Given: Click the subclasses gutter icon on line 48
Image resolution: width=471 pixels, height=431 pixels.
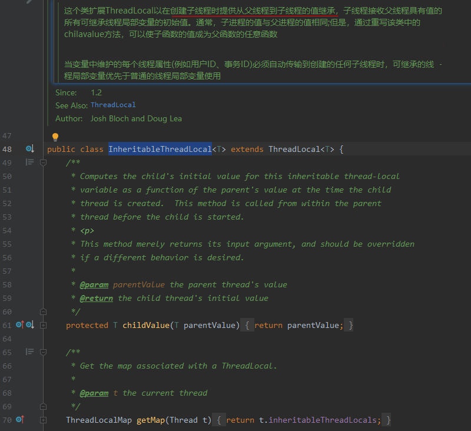Looking at the screenshot, I should point(30,149).
